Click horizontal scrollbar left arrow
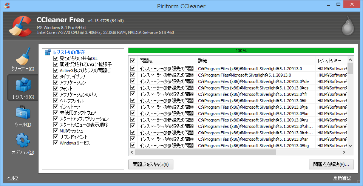363x186 pixels. [x=132, y=152]
